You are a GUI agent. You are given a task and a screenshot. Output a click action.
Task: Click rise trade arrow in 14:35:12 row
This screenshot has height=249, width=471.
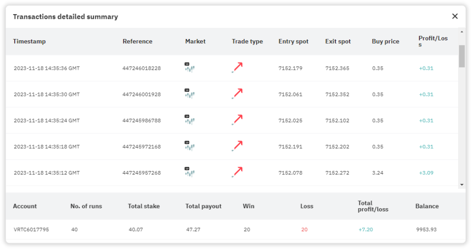point(237,172)
